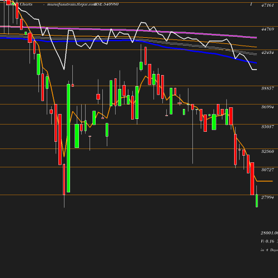Click the munafasutra website text in header
Screen dimensions: 278x278
click(x=71, y=4)
